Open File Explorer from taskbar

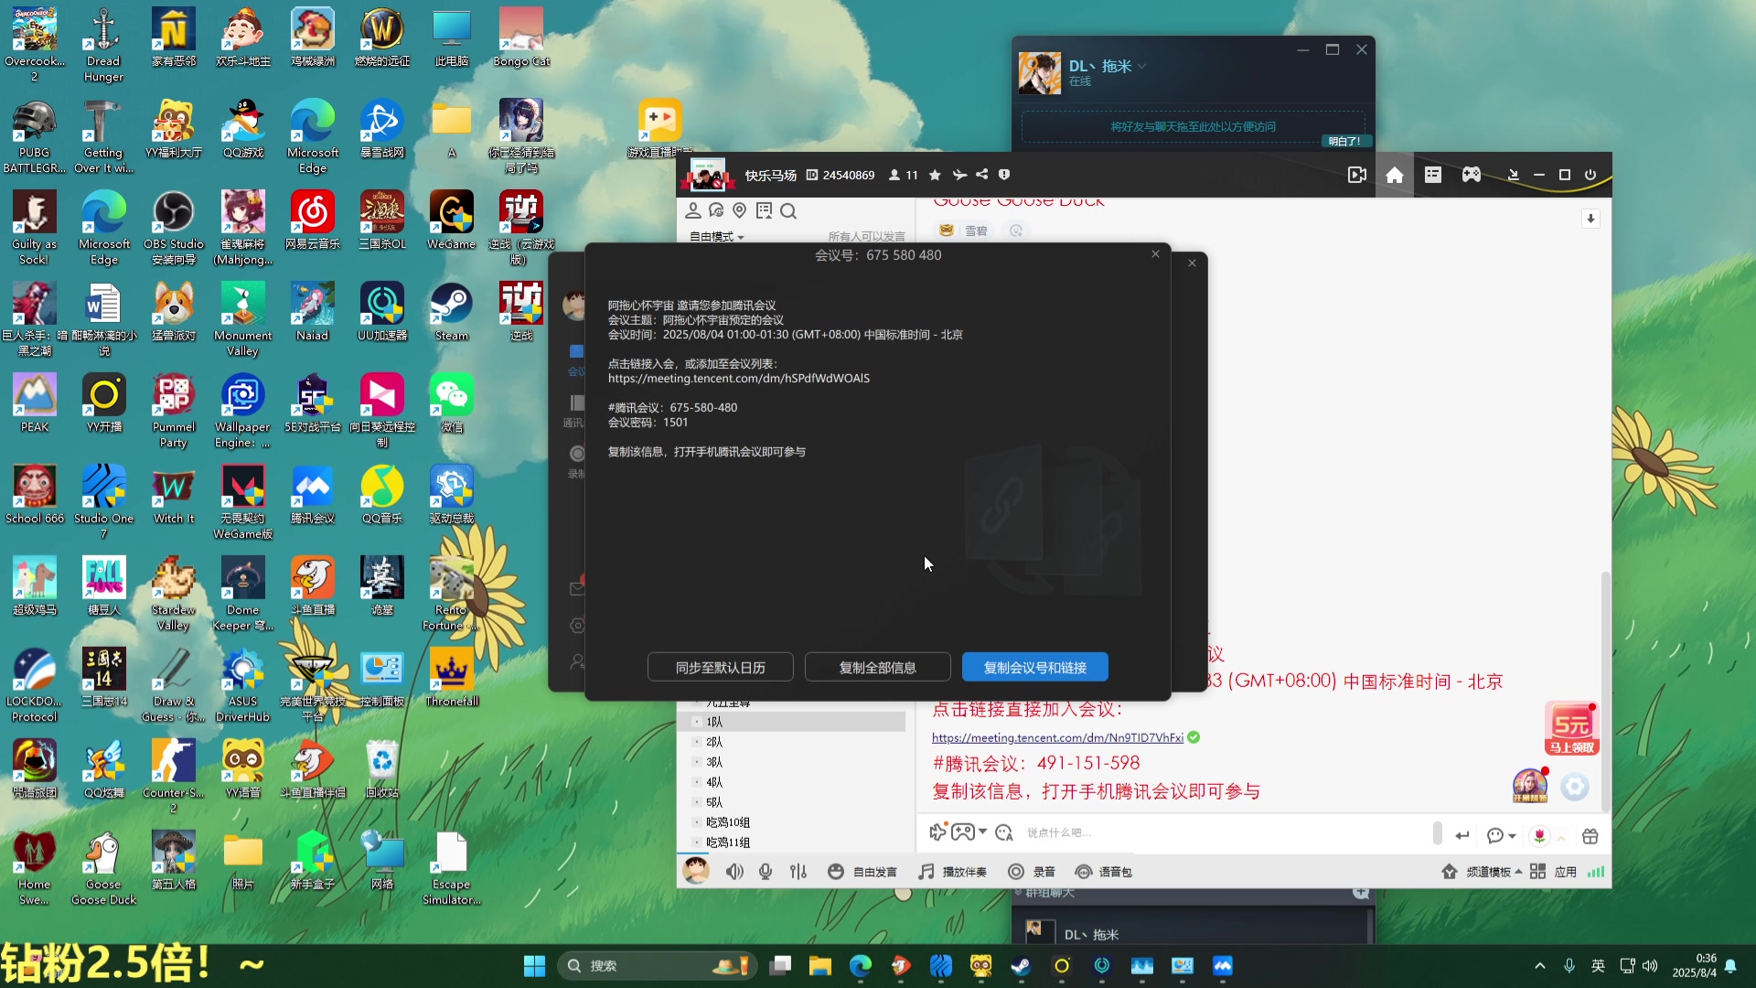[819, 966]
